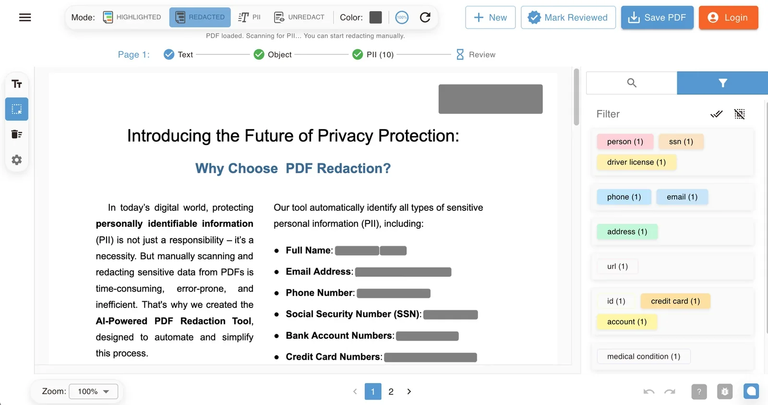Open the Zoom 100% dropdown

[x=94, y=392]
